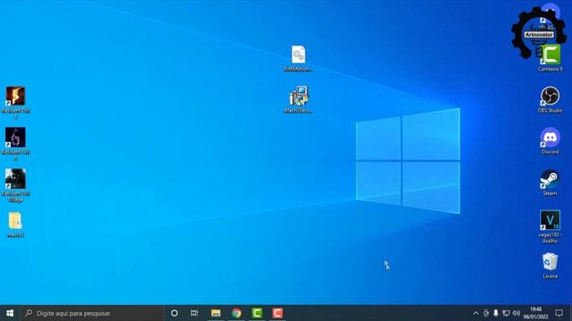Open the red Camtasia recorder taskbar icon
Image resolution: width=572 pixels, height=321 pixels.
(278, 313)
